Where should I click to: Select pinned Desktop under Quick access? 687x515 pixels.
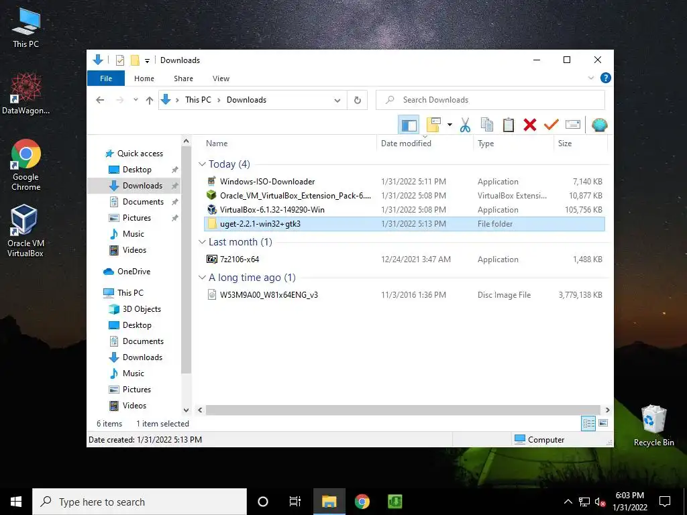(x=137, y=170)
